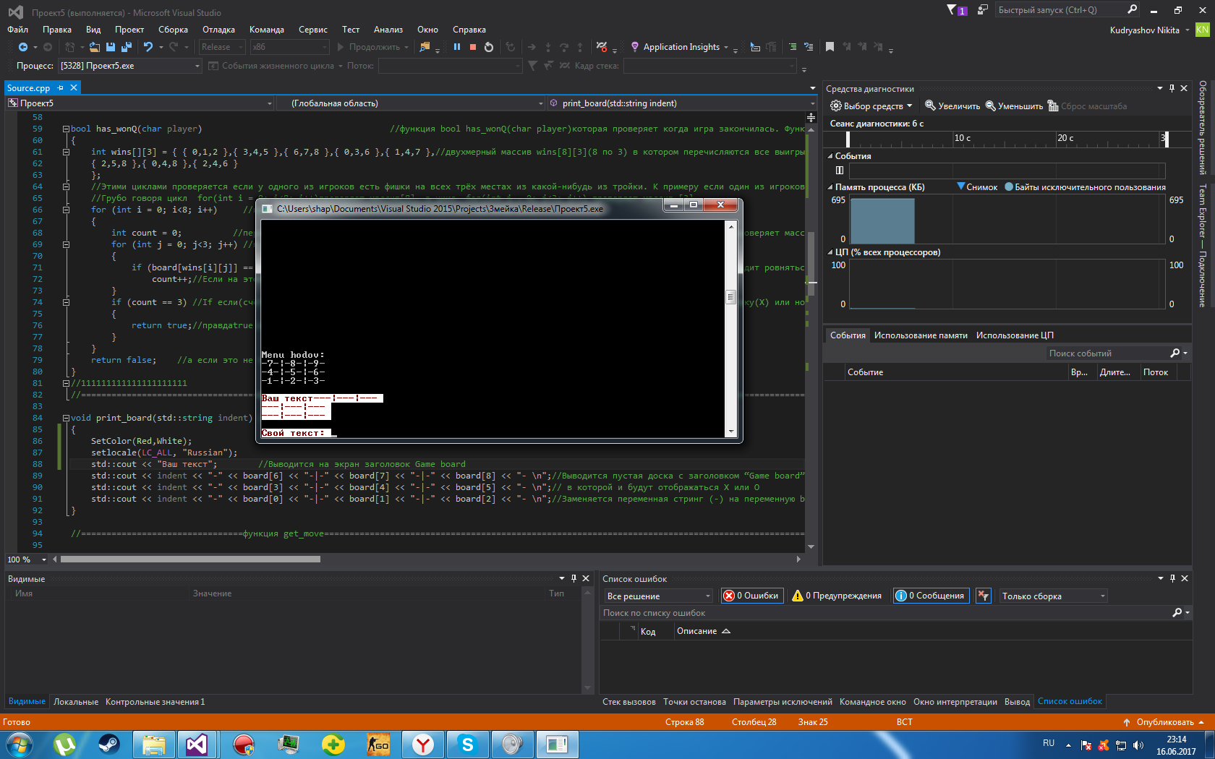Open Точки останова tab
Viewport: 1215px width, 759px height.
tap(694, 702)
